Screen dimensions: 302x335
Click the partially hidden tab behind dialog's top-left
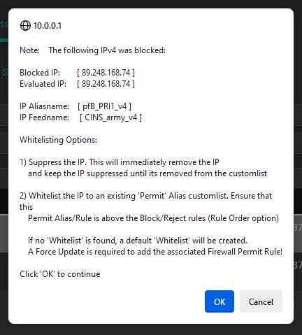pos(4,24)
